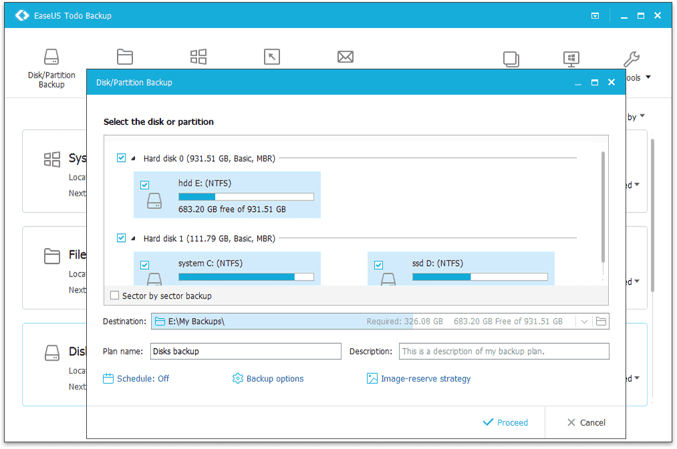Click the disk list vertical scrollbar
677x449 pixels.
point(603,207)
